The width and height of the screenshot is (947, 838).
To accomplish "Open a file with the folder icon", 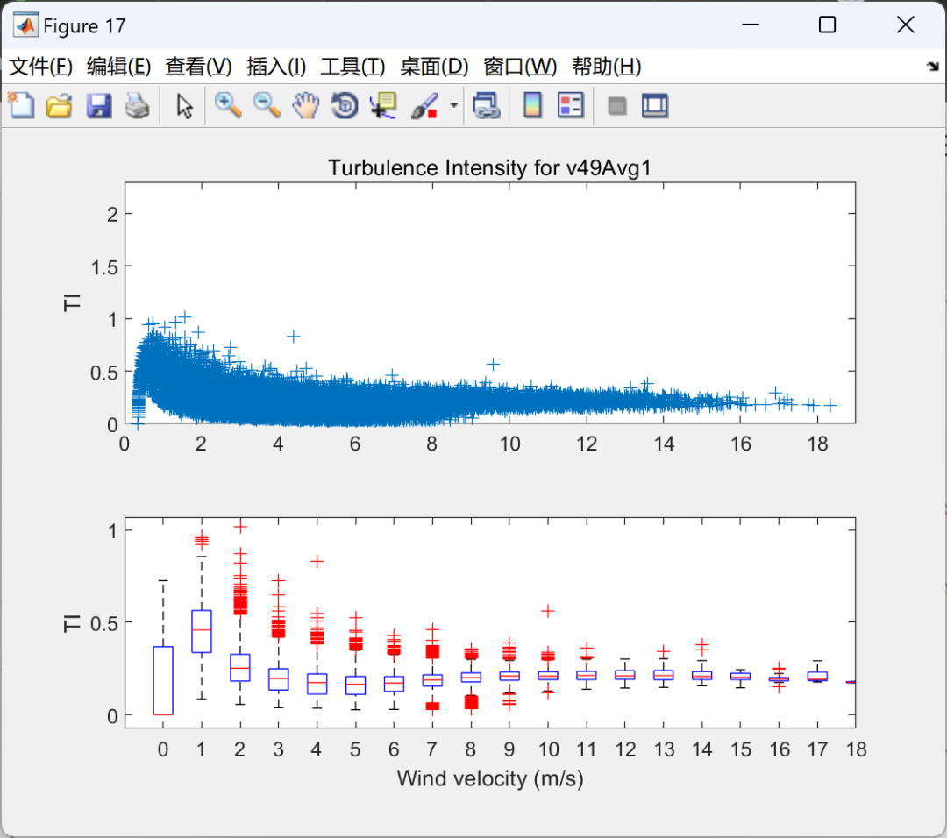I will pos(60,106).
